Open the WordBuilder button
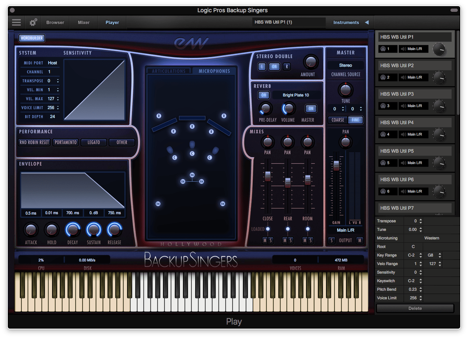The image size is (468, 338). pos(32,38)
